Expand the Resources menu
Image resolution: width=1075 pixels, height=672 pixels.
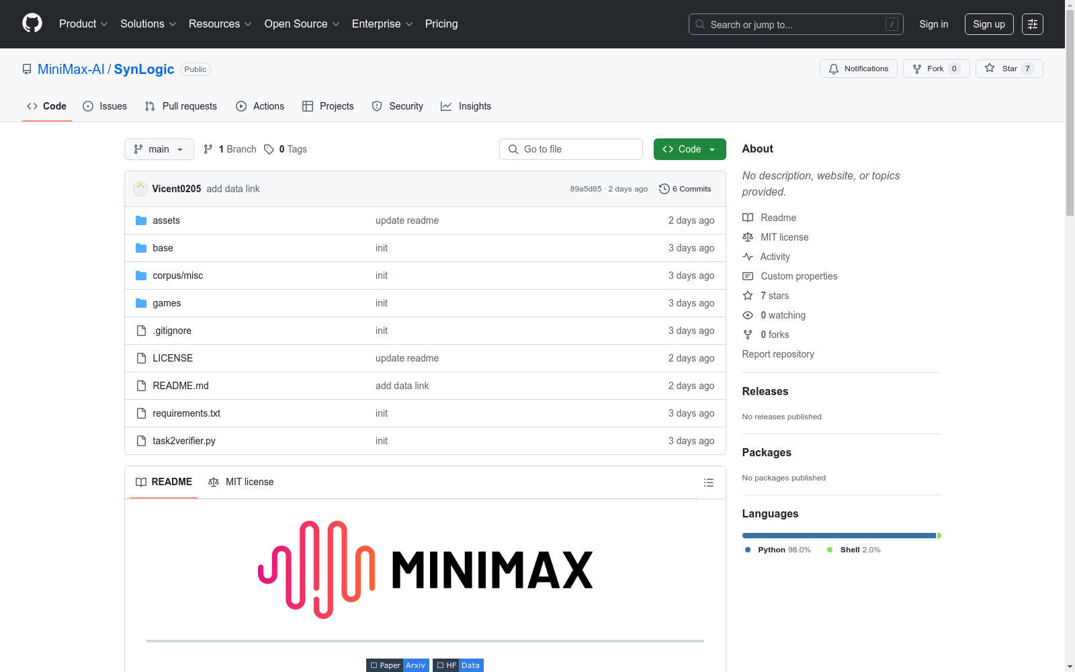tap(220, 24)
